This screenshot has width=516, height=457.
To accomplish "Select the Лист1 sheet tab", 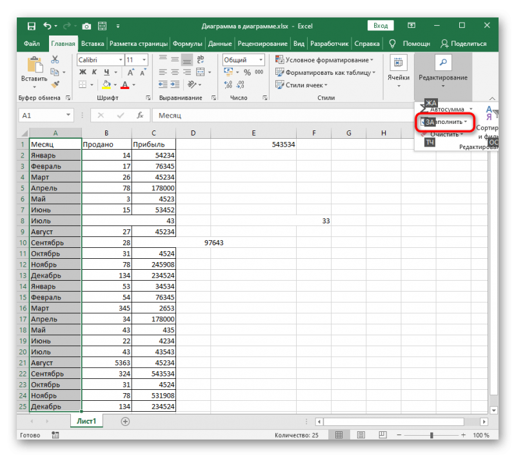I will [86, 421].
